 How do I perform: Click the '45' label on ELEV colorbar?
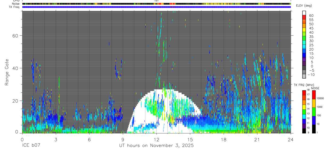pyautogui.click(x=311, y=28)
